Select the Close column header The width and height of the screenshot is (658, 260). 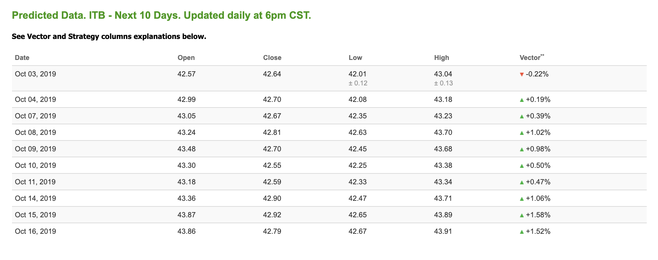272,58
